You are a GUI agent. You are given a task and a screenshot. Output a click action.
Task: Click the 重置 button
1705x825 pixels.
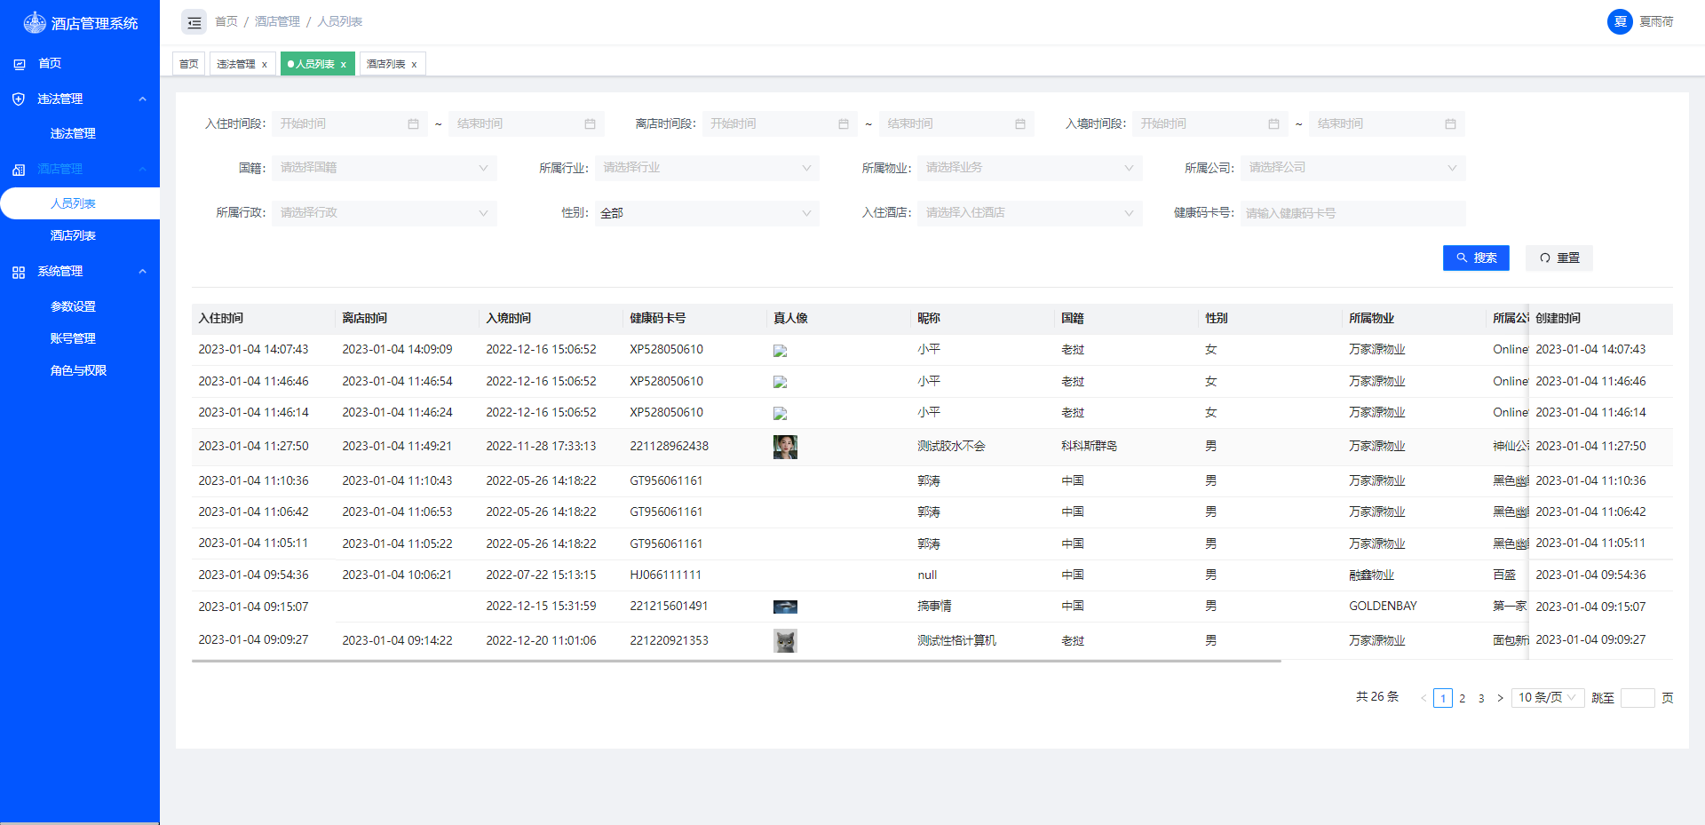click(1559, 258)
